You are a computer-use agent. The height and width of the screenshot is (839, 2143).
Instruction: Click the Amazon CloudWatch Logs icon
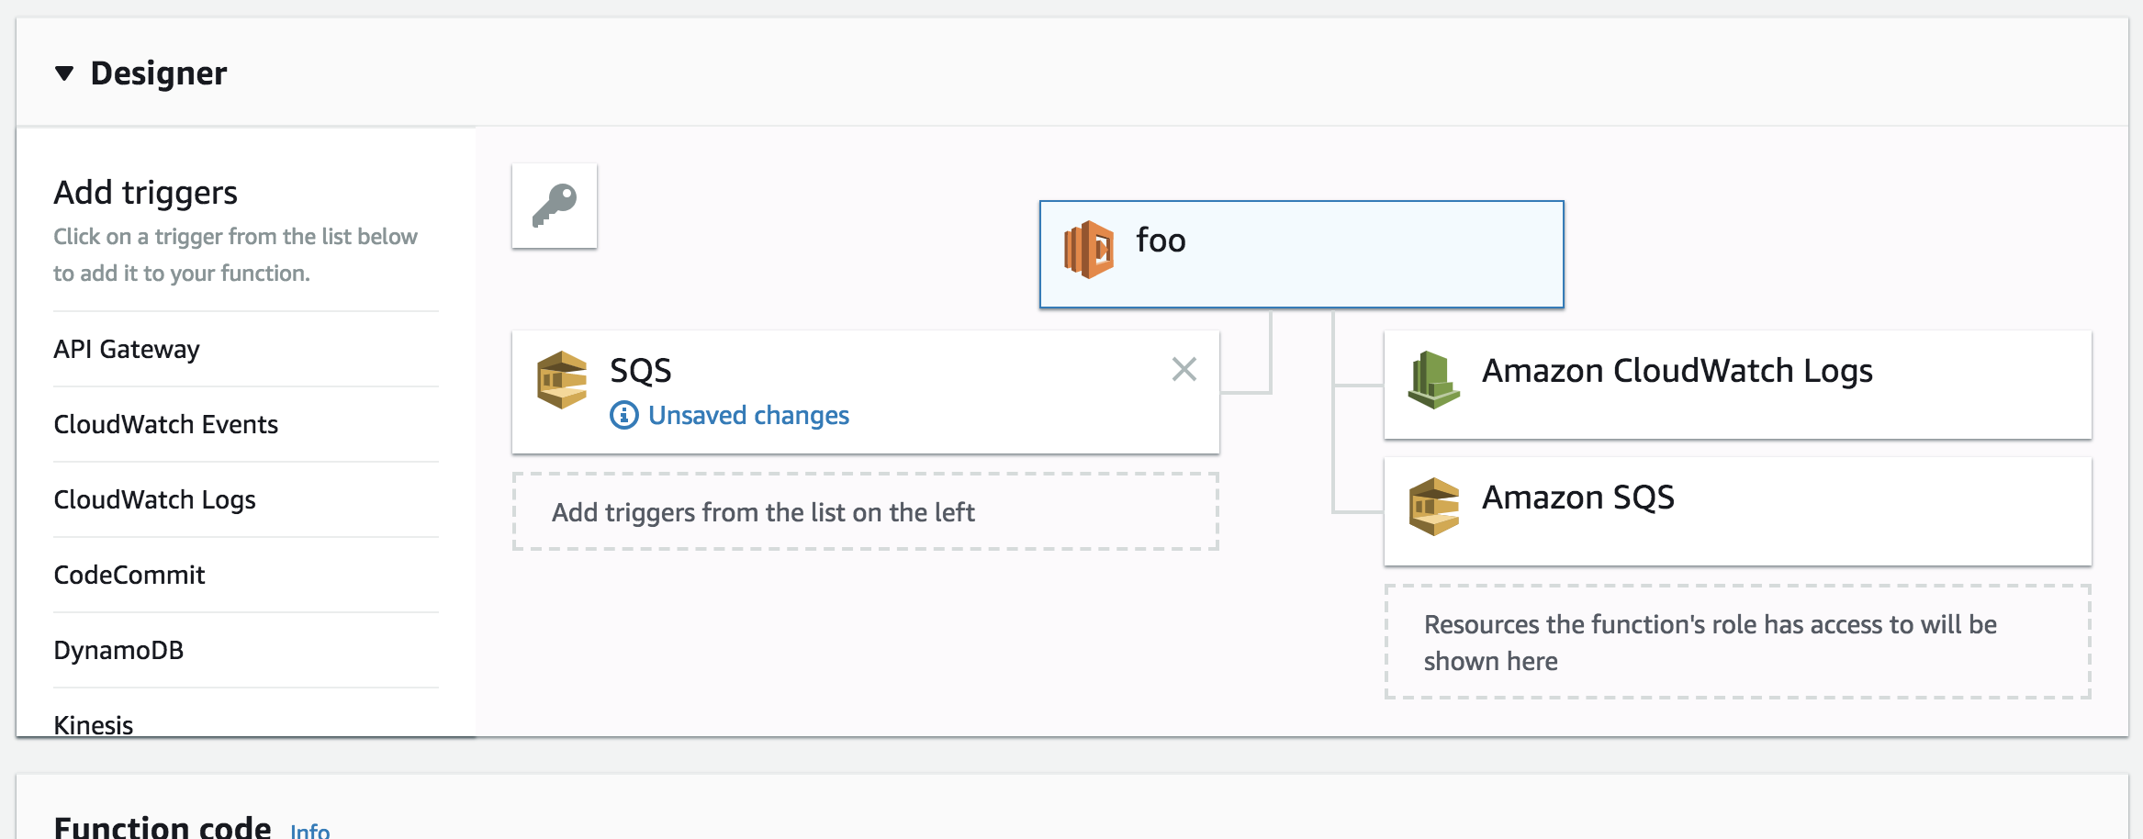pyautogui.click(x=1433, y=379)
